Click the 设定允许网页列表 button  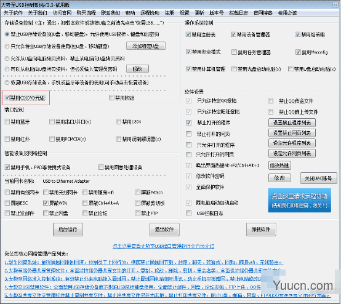(x=292, y=153)
